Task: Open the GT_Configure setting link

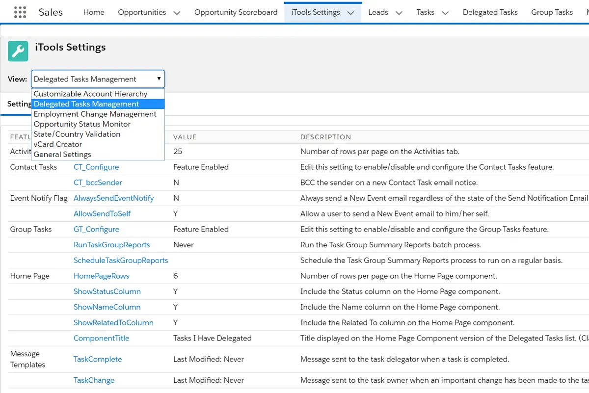Action: pyautogui.click(x=96, y=229)
